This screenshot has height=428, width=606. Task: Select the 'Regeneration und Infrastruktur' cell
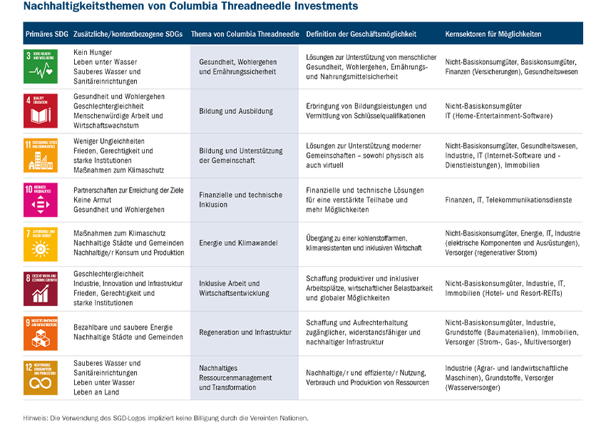245,332
